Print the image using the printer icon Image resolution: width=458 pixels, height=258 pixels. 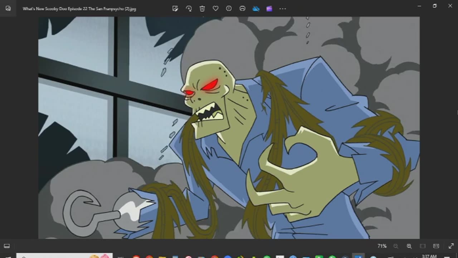[242, 9]
